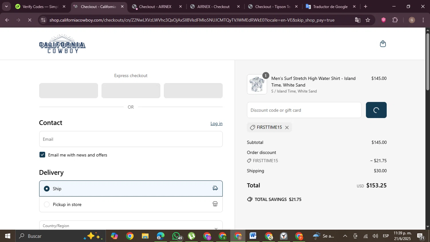Click the page vertical scrollbar thumb
The width and height of the screenshot is (430, 242).
pyautogui.click(x=428, y=62)
